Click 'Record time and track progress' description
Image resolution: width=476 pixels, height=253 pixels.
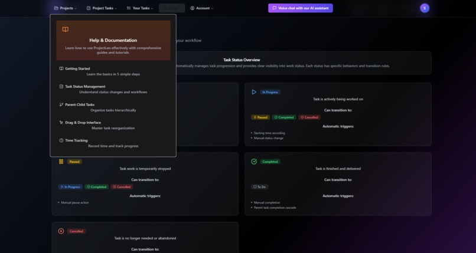click(113, 146)
